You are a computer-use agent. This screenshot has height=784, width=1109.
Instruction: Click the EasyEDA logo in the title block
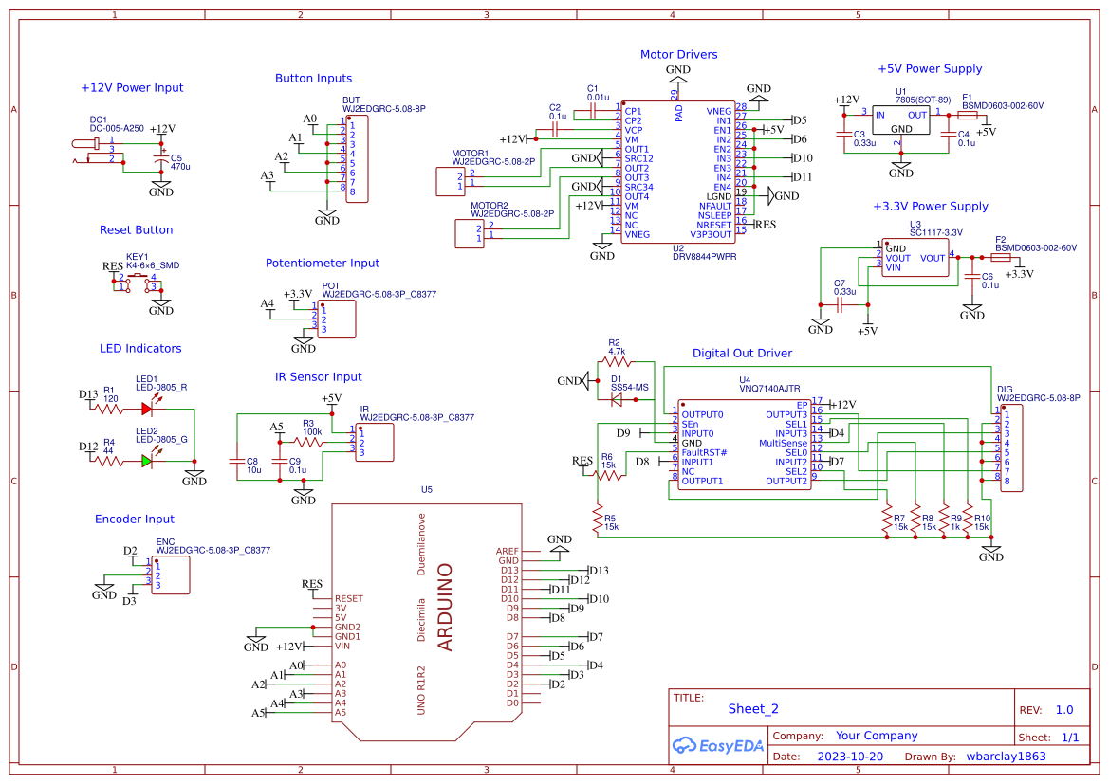pyautogui.click(x=716, y=746)
